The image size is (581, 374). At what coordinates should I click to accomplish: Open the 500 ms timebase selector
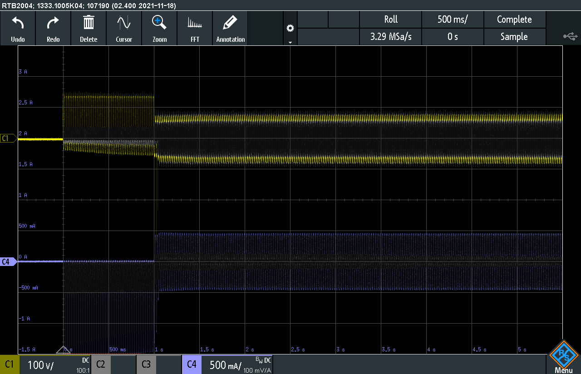453,20
